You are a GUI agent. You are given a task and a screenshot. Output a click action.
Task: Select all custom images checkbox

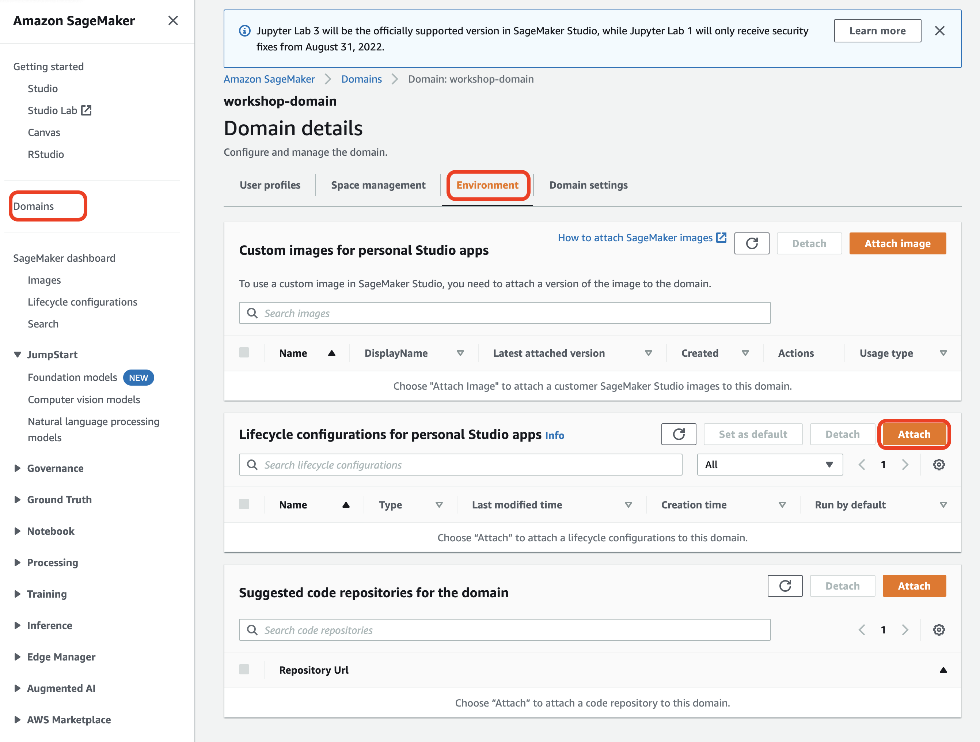[x=244, y=352]
